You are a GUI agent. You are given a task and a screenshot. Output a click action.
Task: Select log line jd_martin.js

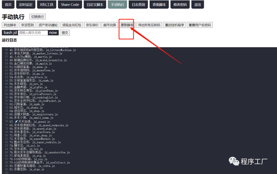tap(31, 57)
